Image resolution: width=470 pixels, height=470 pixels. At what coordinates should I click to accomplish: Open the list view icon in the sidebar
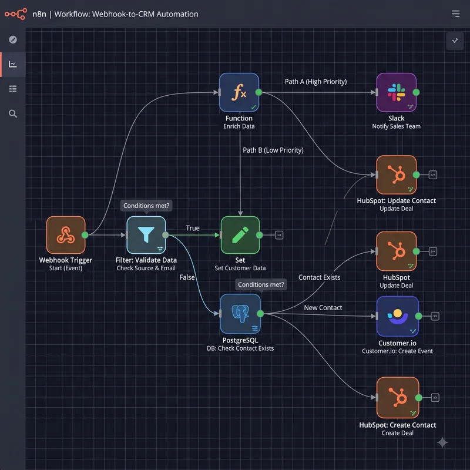pyautogui.click(x=12, y=89)
